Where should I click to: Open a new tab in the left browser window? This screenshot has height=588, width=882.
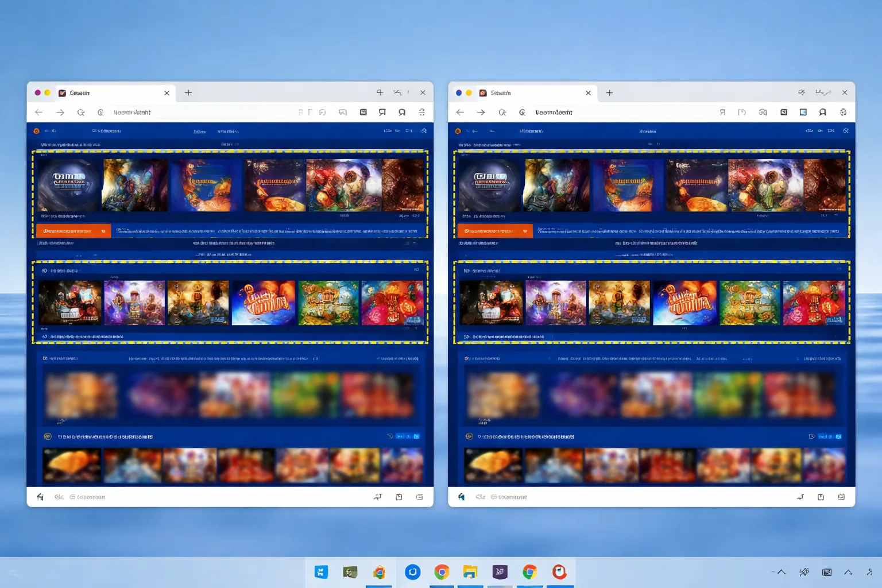(188, 92)
